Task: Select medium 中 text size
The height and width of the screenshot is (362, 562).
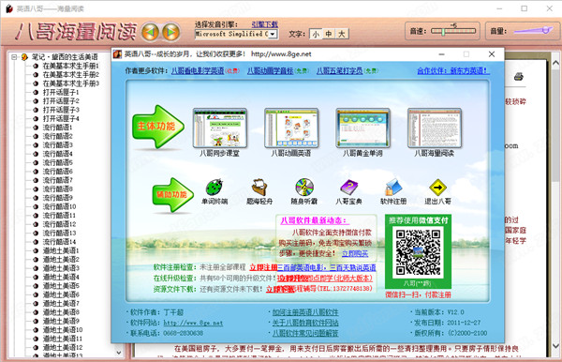Action: [329, 34]
